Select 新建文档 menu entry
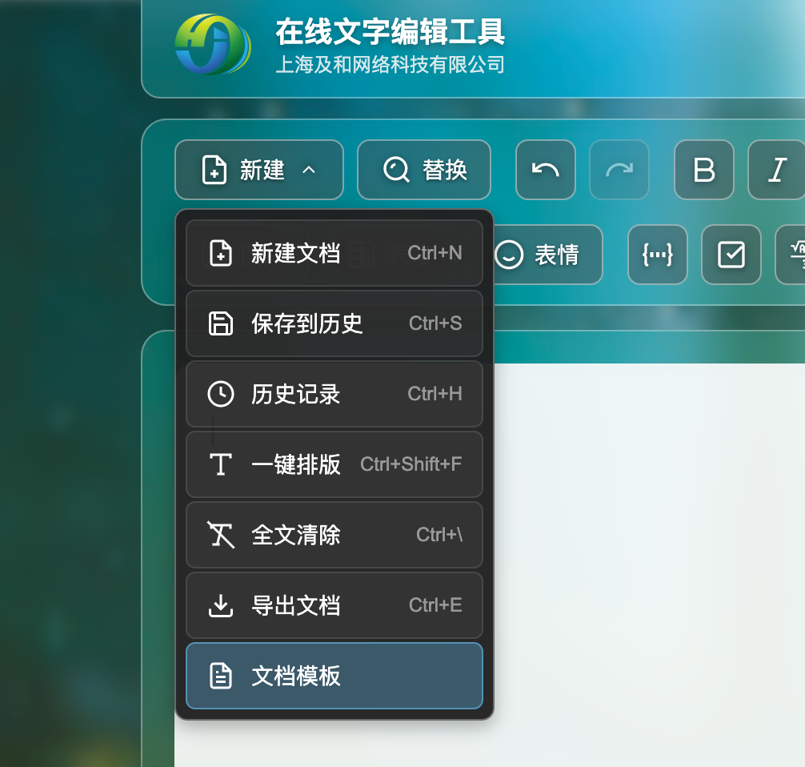This screenshot has width=805, height=767. coord(334,253)
